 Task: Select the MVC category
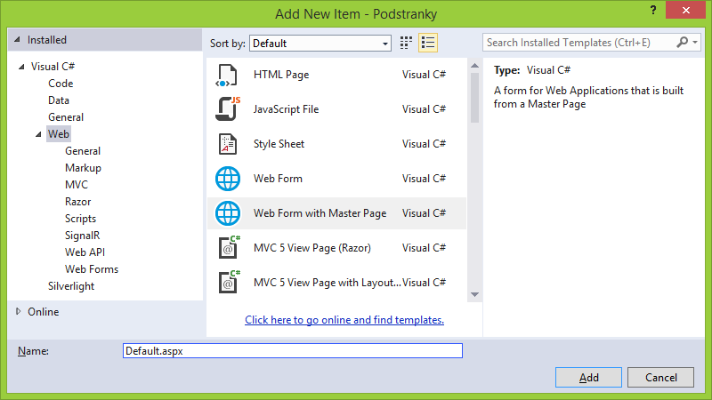(x=77, y=185)
